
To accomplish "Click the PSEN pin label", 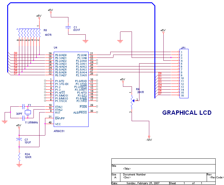I will 83,107.
